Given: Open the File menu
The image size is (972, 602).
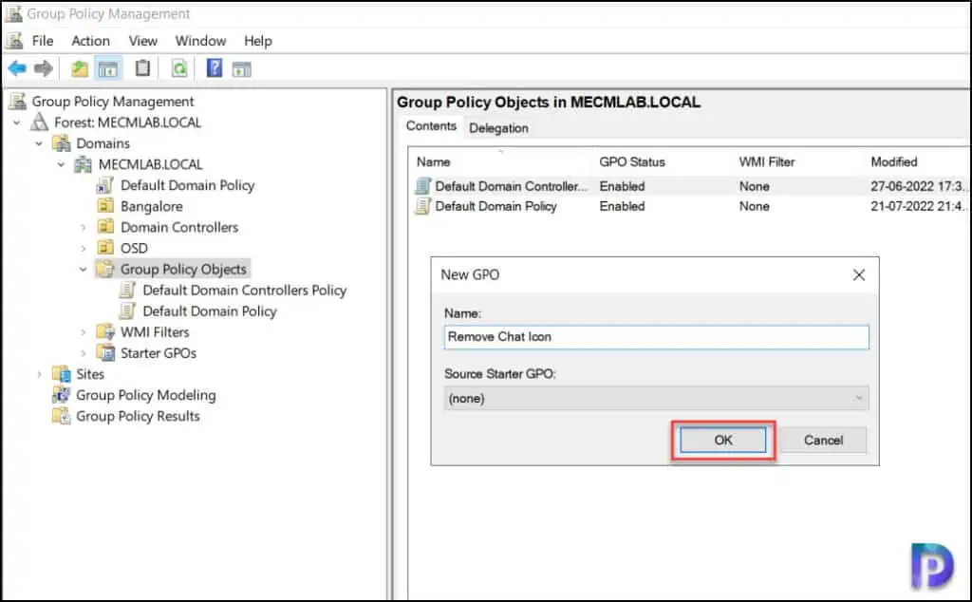Looking at the screenshot, I should [x=42, y=41].
